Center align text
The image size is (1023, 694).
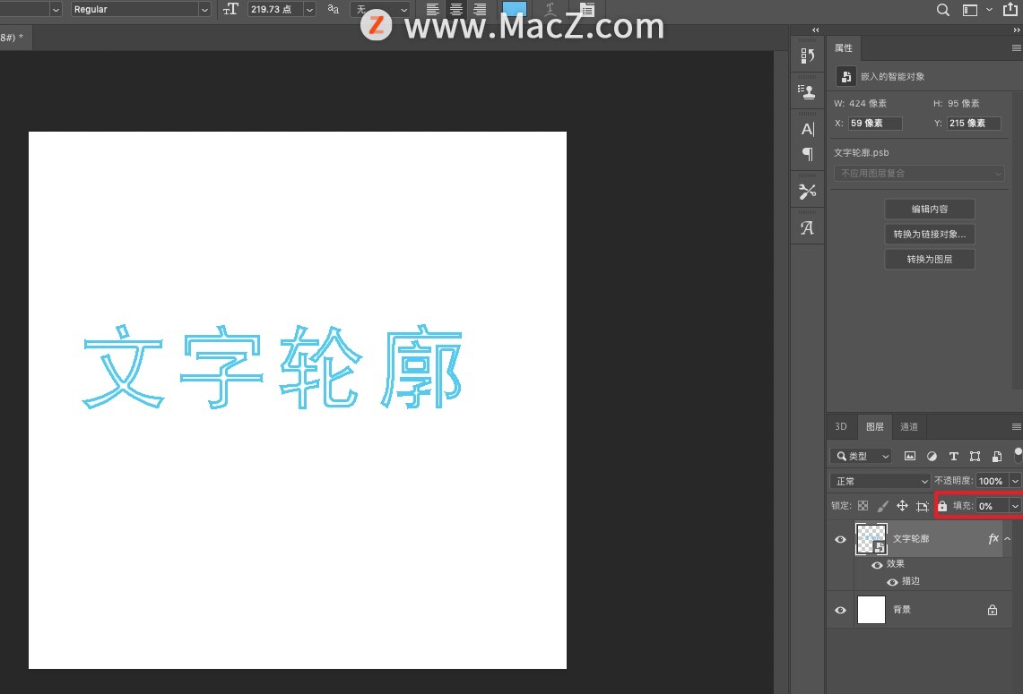(x=456, y=9)
